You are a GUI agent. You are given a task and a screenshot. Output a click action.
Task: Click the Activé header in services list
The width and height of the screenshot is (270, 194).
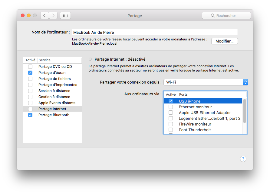point(30,60)
